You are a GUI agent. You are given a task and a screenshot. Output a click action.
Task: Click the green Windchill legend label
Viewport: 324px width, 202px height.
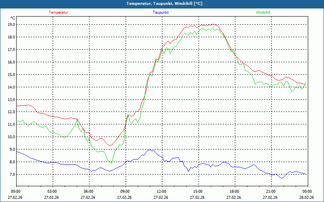263,13
